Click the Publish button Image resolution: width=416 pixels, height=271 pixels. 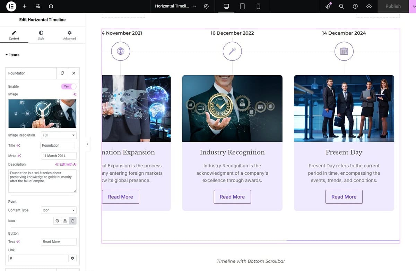tap(393, 6)
